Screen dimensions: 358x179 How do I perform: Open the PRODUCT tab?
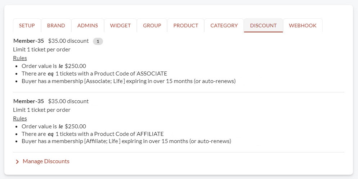click(x=185, y=26)
